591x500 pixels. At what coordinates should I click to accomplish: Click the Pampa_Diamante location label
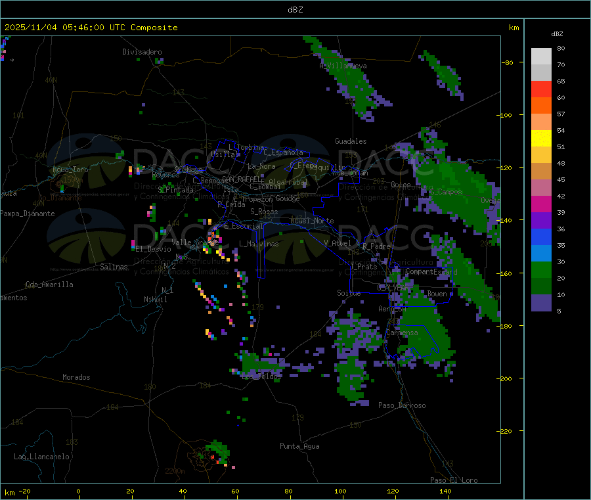[x=28, y=214]
